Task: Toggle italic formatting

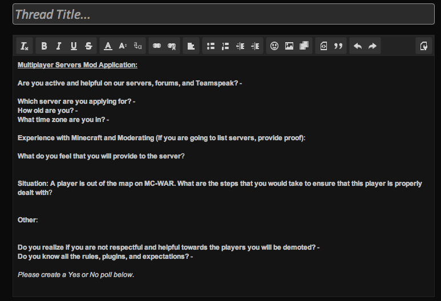Action: [x=59, y=46]
